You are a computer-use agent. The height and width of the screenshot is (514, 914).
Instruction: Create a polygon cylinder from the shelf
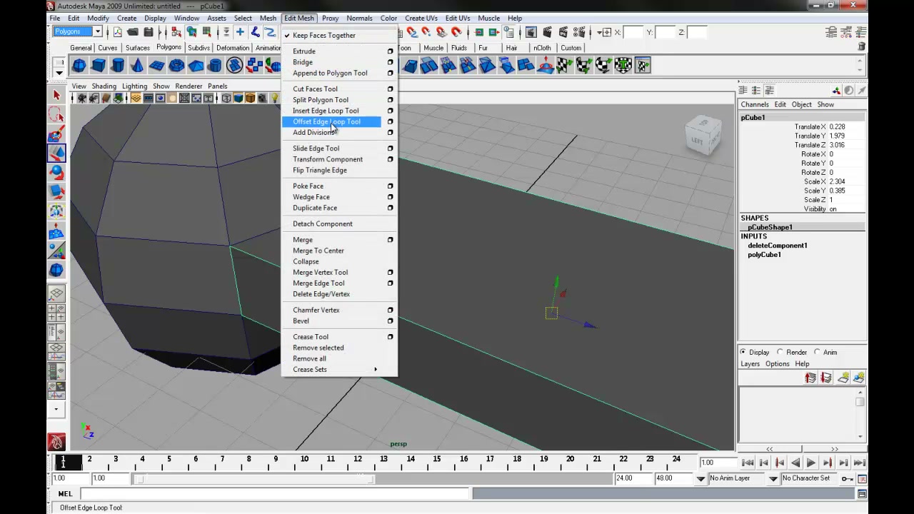118,66
